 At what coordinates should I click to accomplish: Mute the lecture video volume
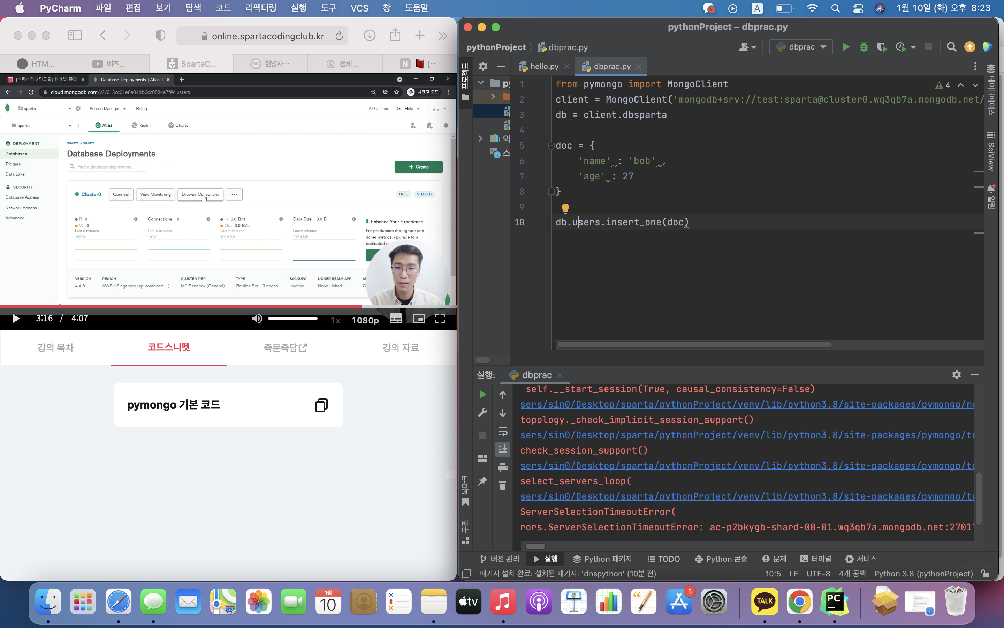point(257,319)
